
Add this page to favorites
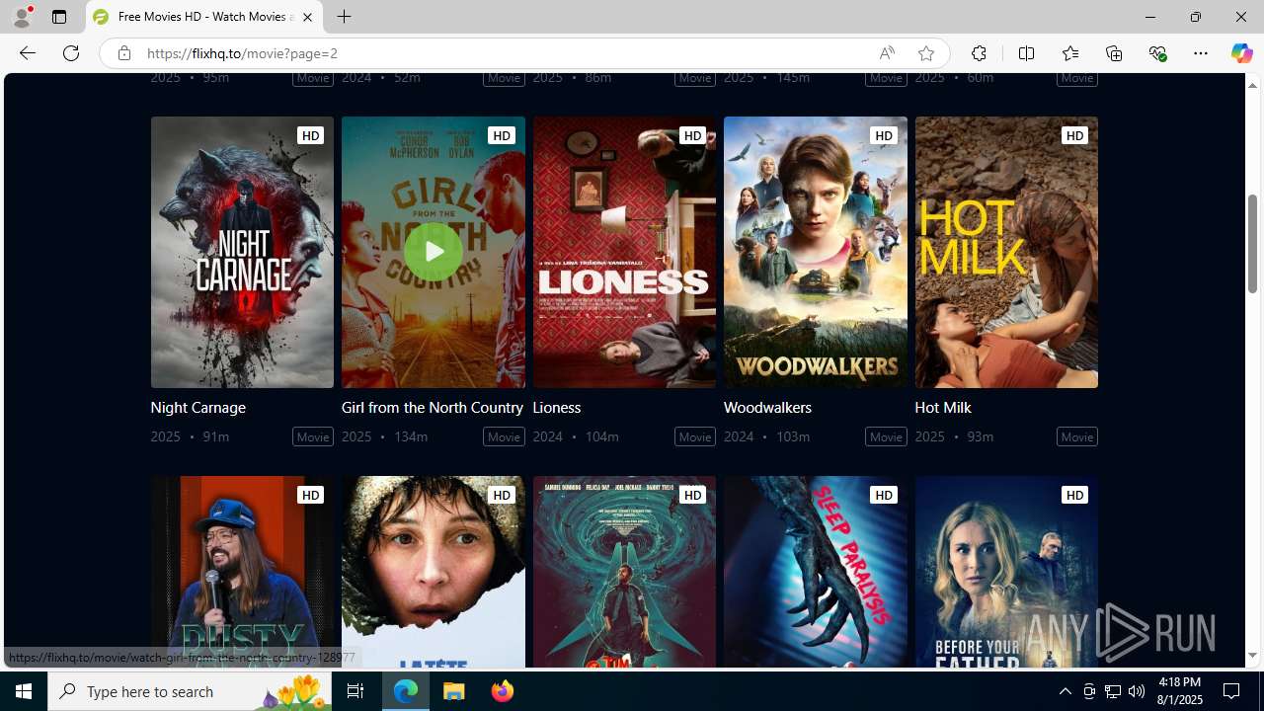click(925, 53)
